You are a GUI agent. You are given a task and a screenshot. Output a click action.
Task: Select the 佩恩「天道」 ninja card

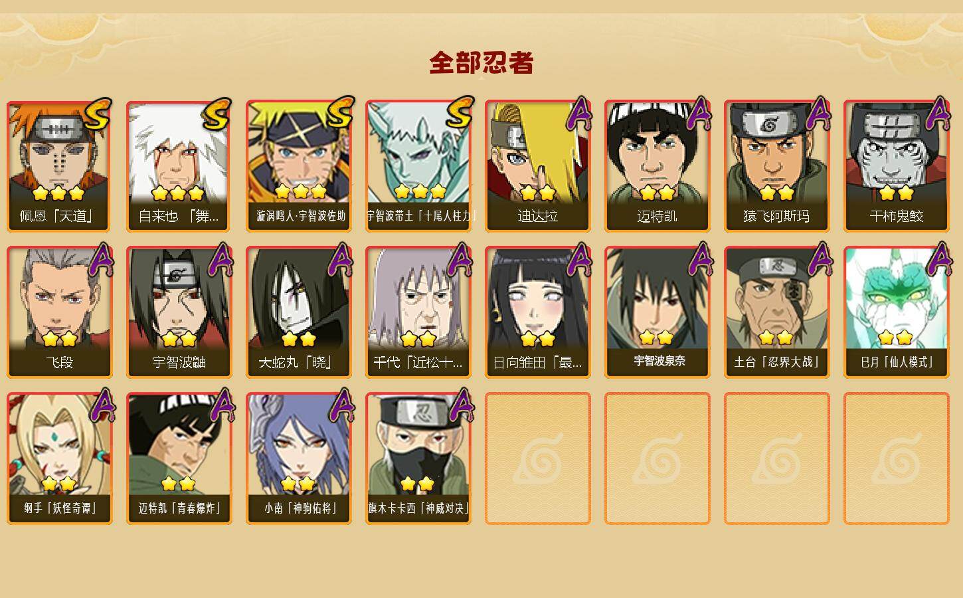point(60,166)
